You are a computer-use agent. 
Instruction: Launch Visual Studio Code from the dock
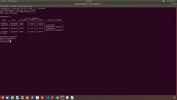[x=47, y=97]
